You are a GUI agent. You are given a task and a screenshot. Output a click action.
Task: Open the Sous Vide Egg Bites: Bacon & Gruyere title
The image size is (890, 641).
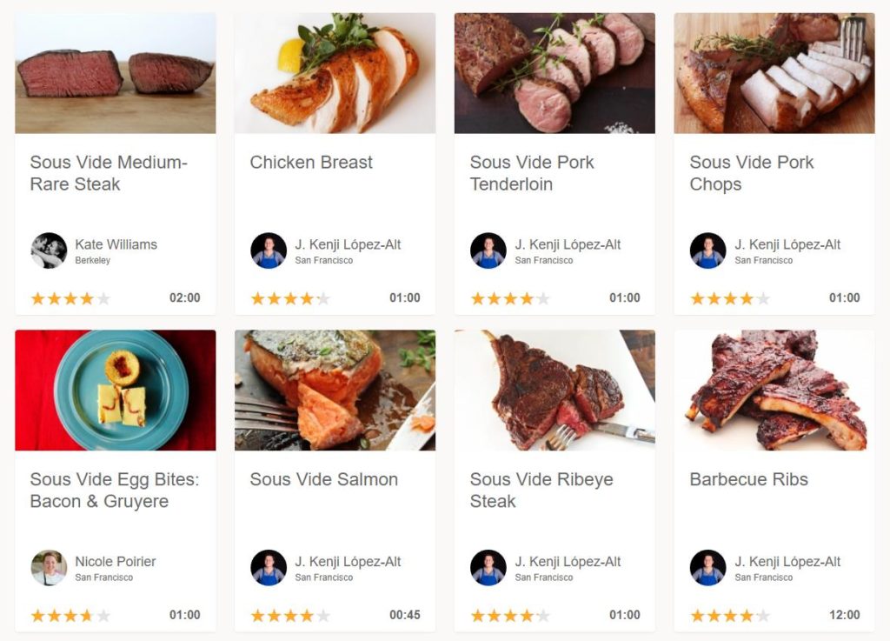click(114, 491)
